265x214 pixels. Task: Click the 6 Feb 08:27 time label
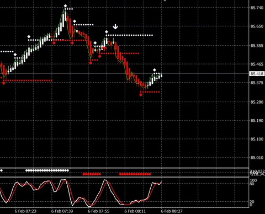tap(172, 211)
